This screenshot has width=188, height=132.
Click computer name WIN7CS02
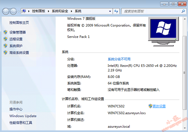coord(116,106)
